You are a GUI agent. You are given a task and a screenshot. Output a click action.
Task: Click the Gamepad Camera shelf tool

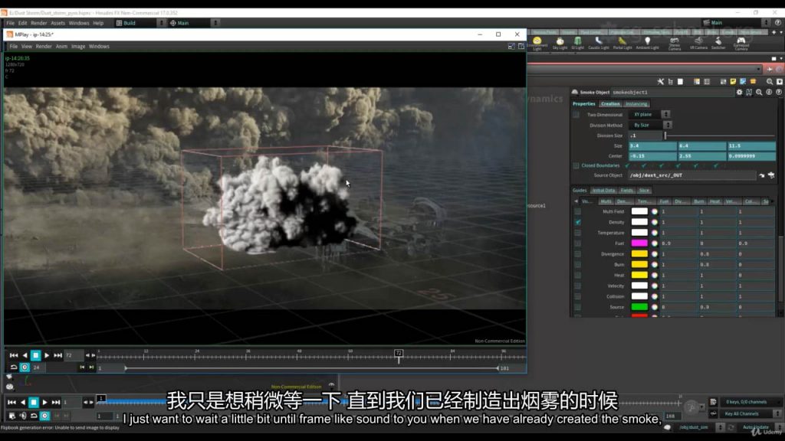(x=741, y=44)
